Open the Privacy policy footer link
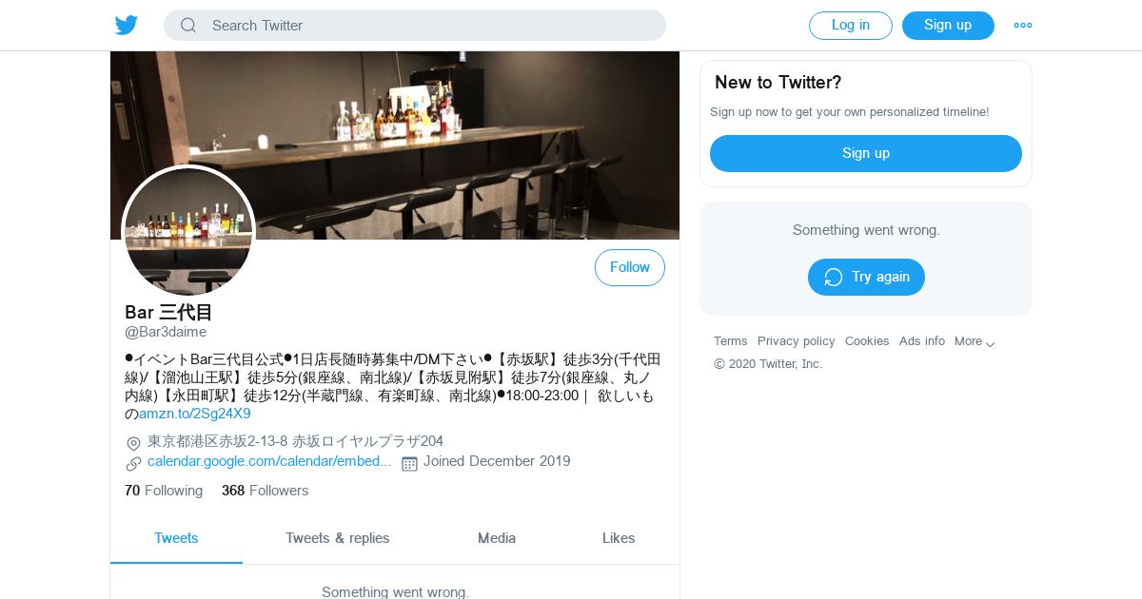 tap(797, 341)
